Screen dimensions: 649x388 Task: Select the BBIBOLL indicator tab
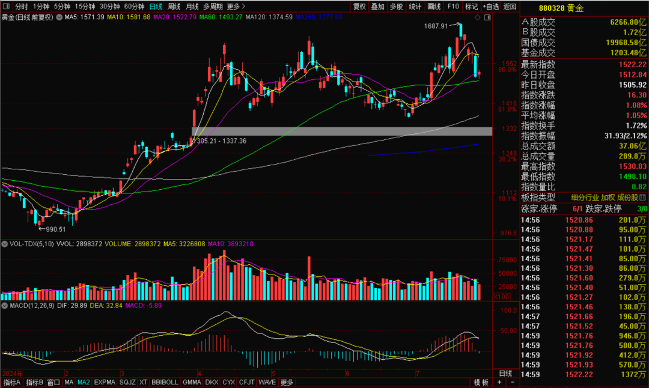point(165,383)
